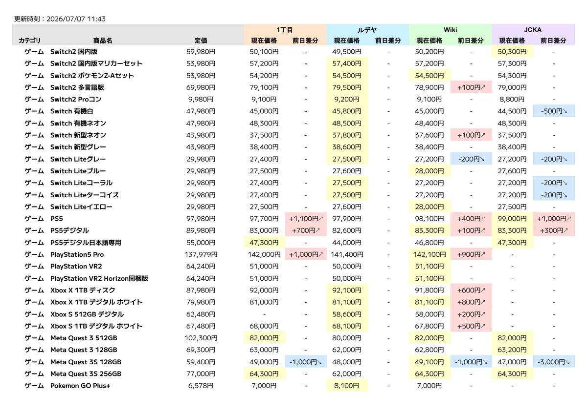The height and width of the screenshot is (414, 587).
Task: Click Wiki +800円 difference for Xbox X ホワイト
Action: point(471,302)
